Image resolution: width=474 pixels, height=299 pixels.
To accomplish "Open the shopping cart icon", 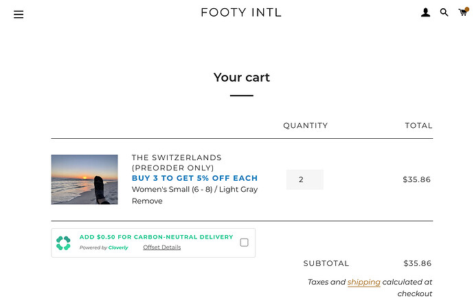I will (x=463, y=12).
